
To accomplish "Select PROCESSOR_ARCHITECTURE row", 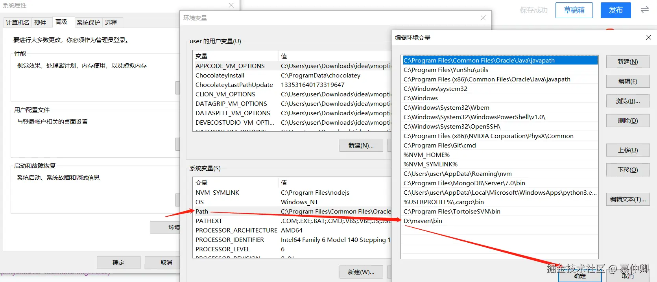I will pos(292,230).
